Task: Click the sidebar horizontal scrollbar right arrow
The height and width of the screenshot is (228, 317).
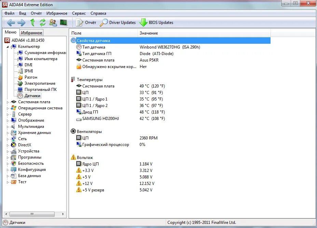Action: pyautogui.click(x=63, y=214)
